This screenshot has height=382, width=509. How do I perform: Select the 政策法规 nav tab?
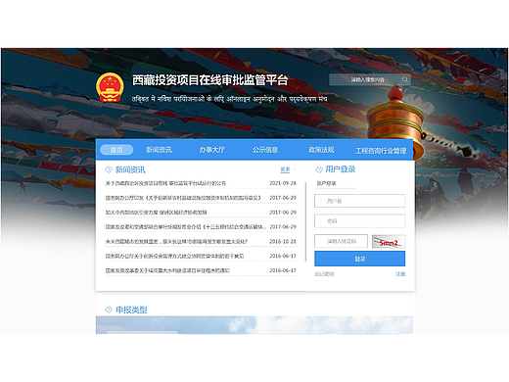(321, 150)
